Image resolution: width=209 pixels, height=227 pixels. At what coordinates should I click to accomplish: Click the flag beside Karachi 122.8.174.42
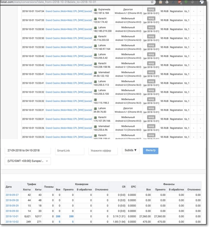click(x=95, y=19)
